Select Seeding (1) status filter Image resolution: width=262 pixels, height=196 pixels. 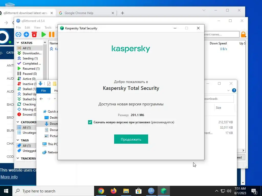click(x=30, y=58)
